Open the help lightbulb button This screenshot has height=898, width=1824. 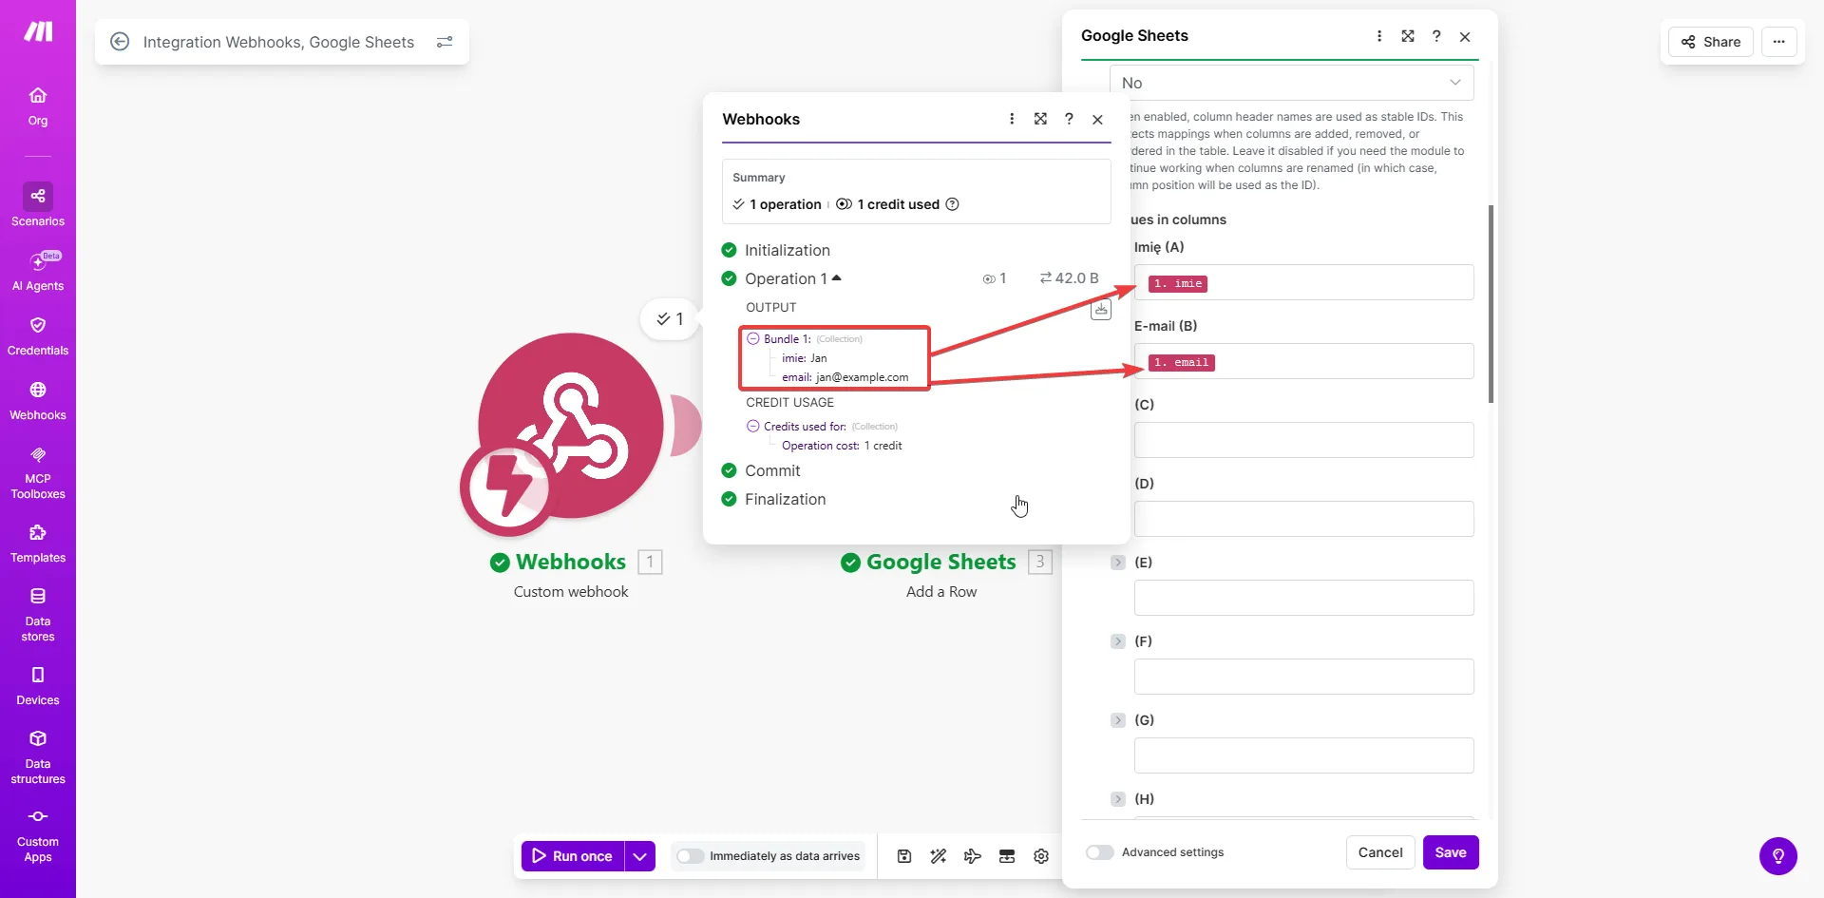[x=1778, y=856]
